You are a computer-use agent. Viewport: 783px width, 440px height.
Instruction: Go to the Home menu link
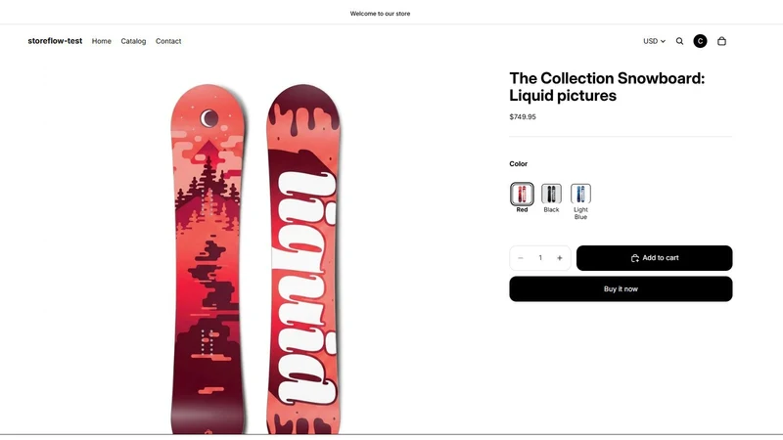click(102, 41)
